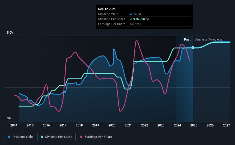Select the 2026 x-axis label
This screenshot has height=145, width=235.
pyautogui.click(x=210, y=125)
